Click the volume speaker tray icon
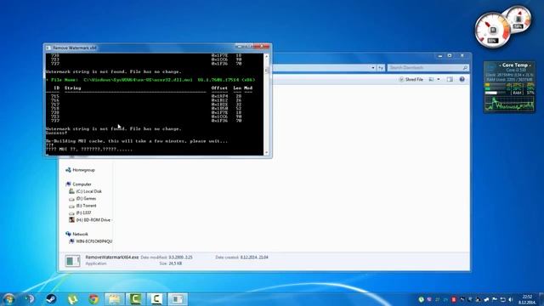Screen dimensions: 544x306 pyautogui.click(x=511, y=299)
